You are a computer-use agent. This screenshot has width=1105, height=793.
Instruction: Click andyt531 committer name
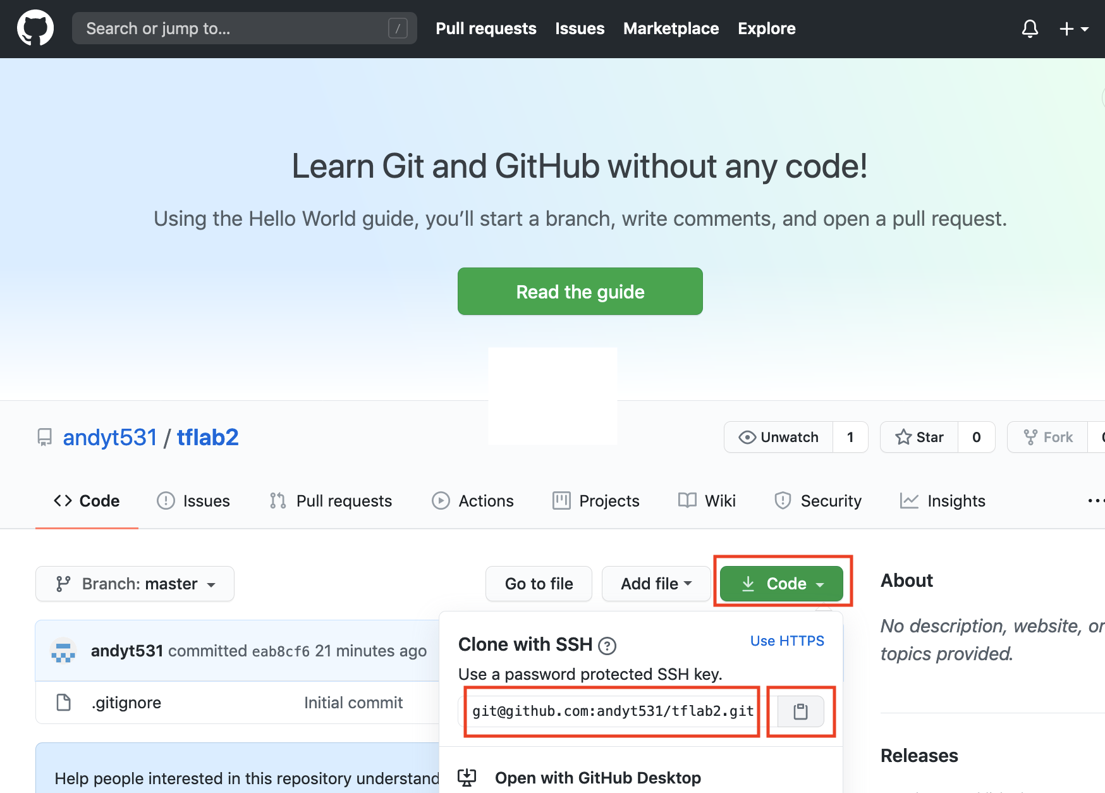pyautogui.click(x=127, y=651)
